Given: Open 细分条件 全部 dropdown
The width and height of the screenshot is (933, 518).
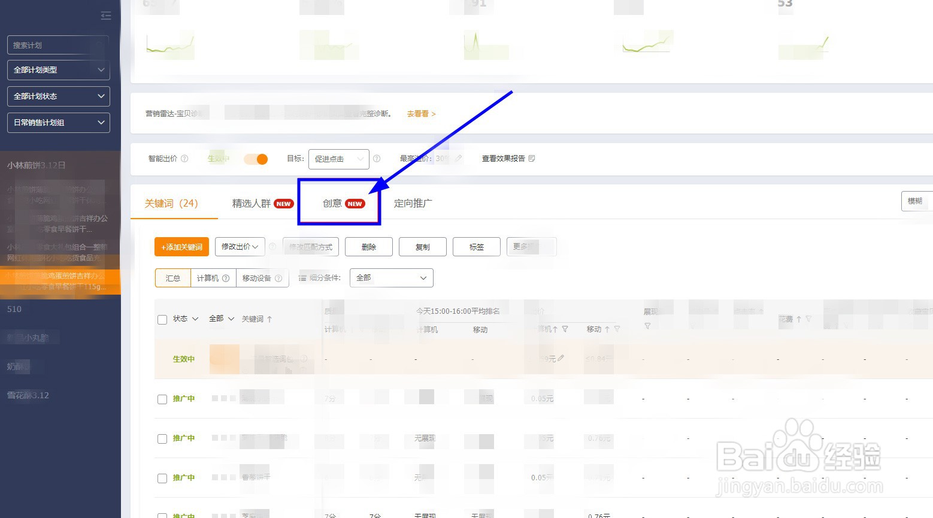Looking at the screenshot, I should pos(392,278).
